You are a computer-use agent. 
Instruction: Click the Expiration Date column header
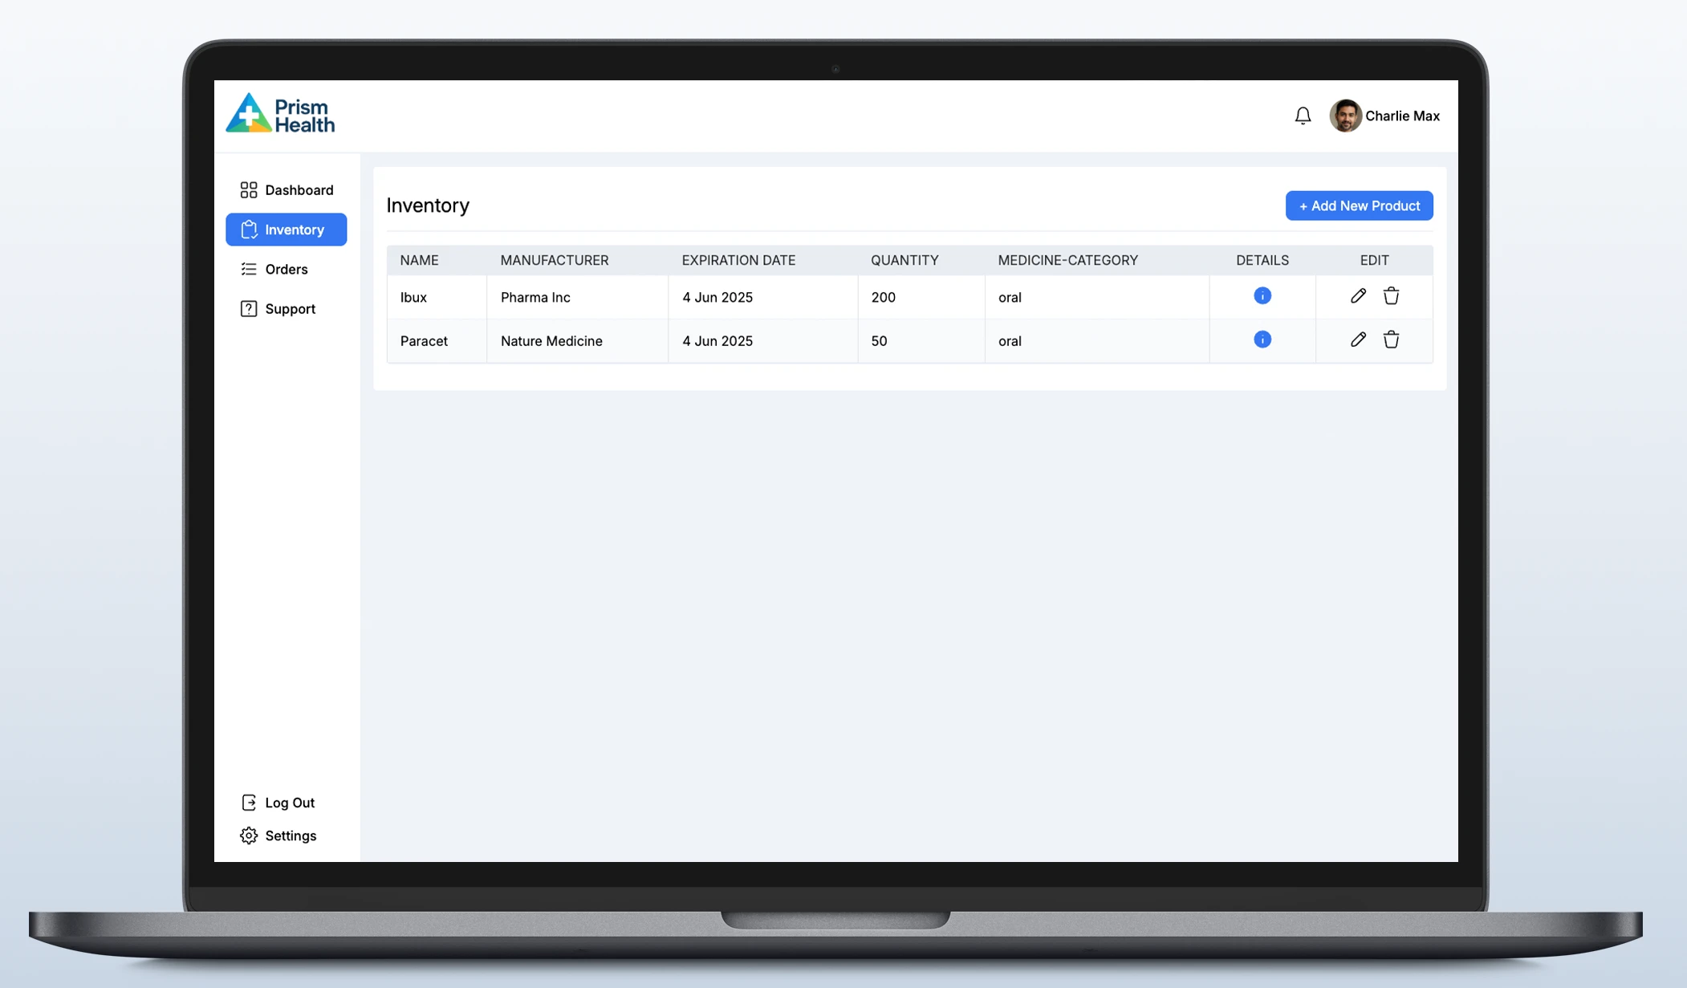pos(738,260)
